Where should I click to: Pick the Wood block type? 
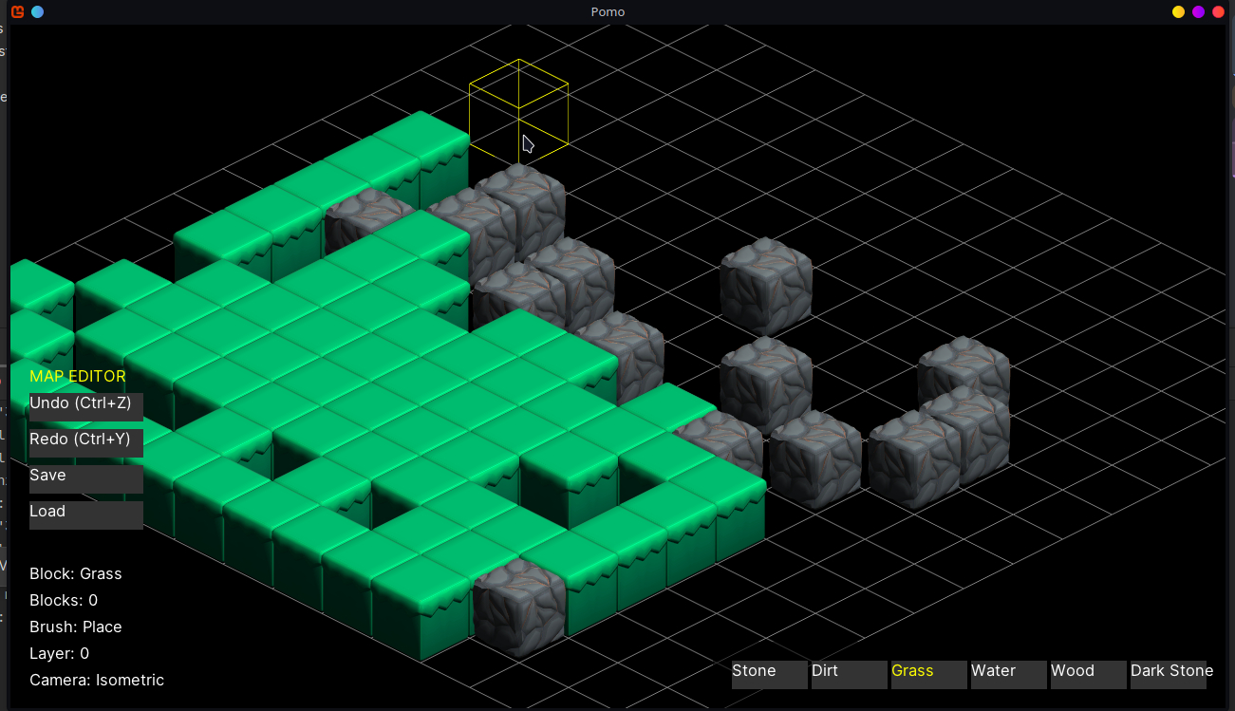1088,674
